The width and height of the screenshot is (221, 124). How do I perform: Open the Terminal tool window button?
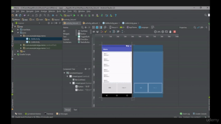pos(49,114)
